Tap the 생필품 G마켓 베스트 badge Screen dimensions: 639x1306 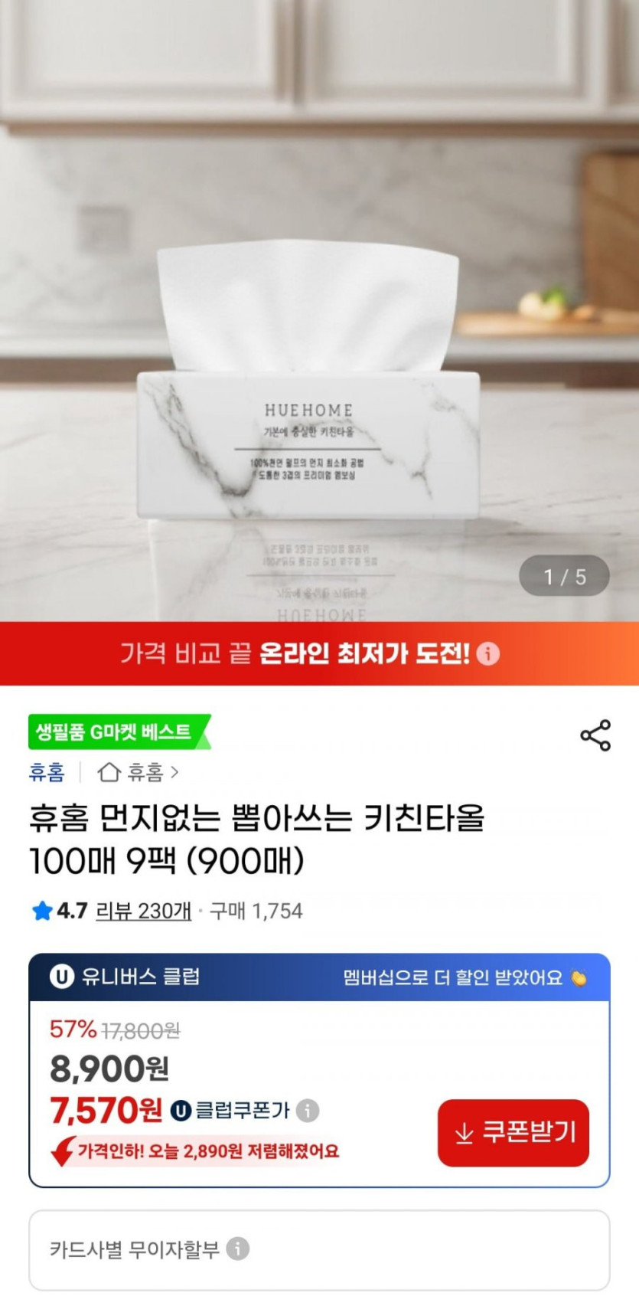pyautogui.click(x=119, y=732)
